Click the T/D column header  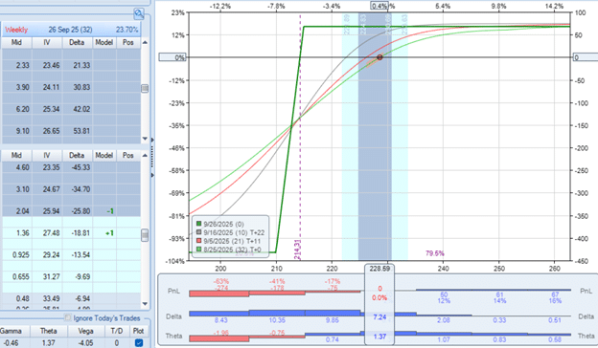coord(117,331)
